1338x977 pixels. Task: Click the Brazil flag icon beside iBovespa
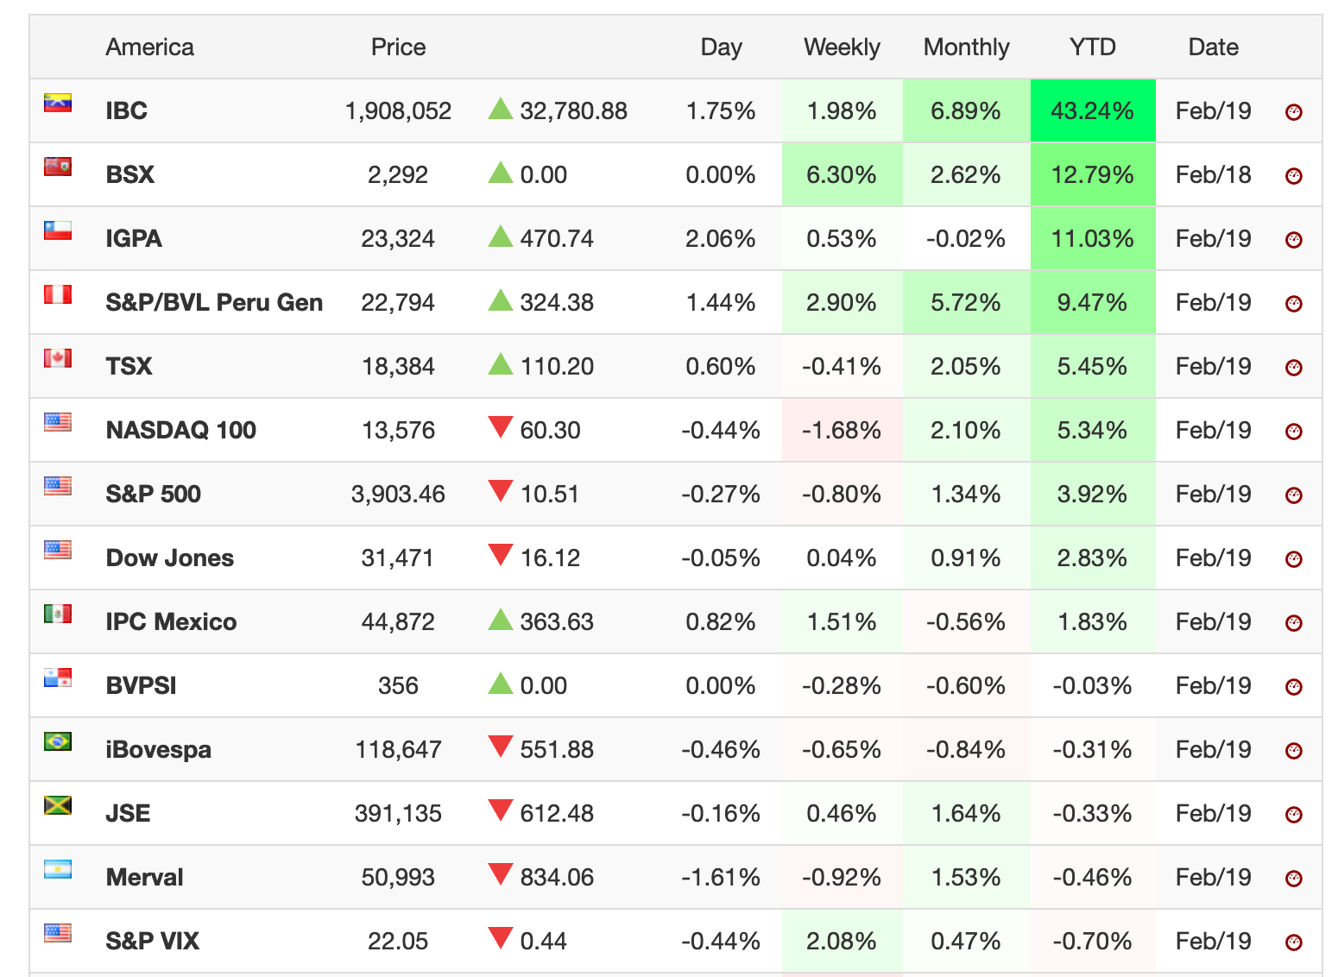[x=58, y=741]
